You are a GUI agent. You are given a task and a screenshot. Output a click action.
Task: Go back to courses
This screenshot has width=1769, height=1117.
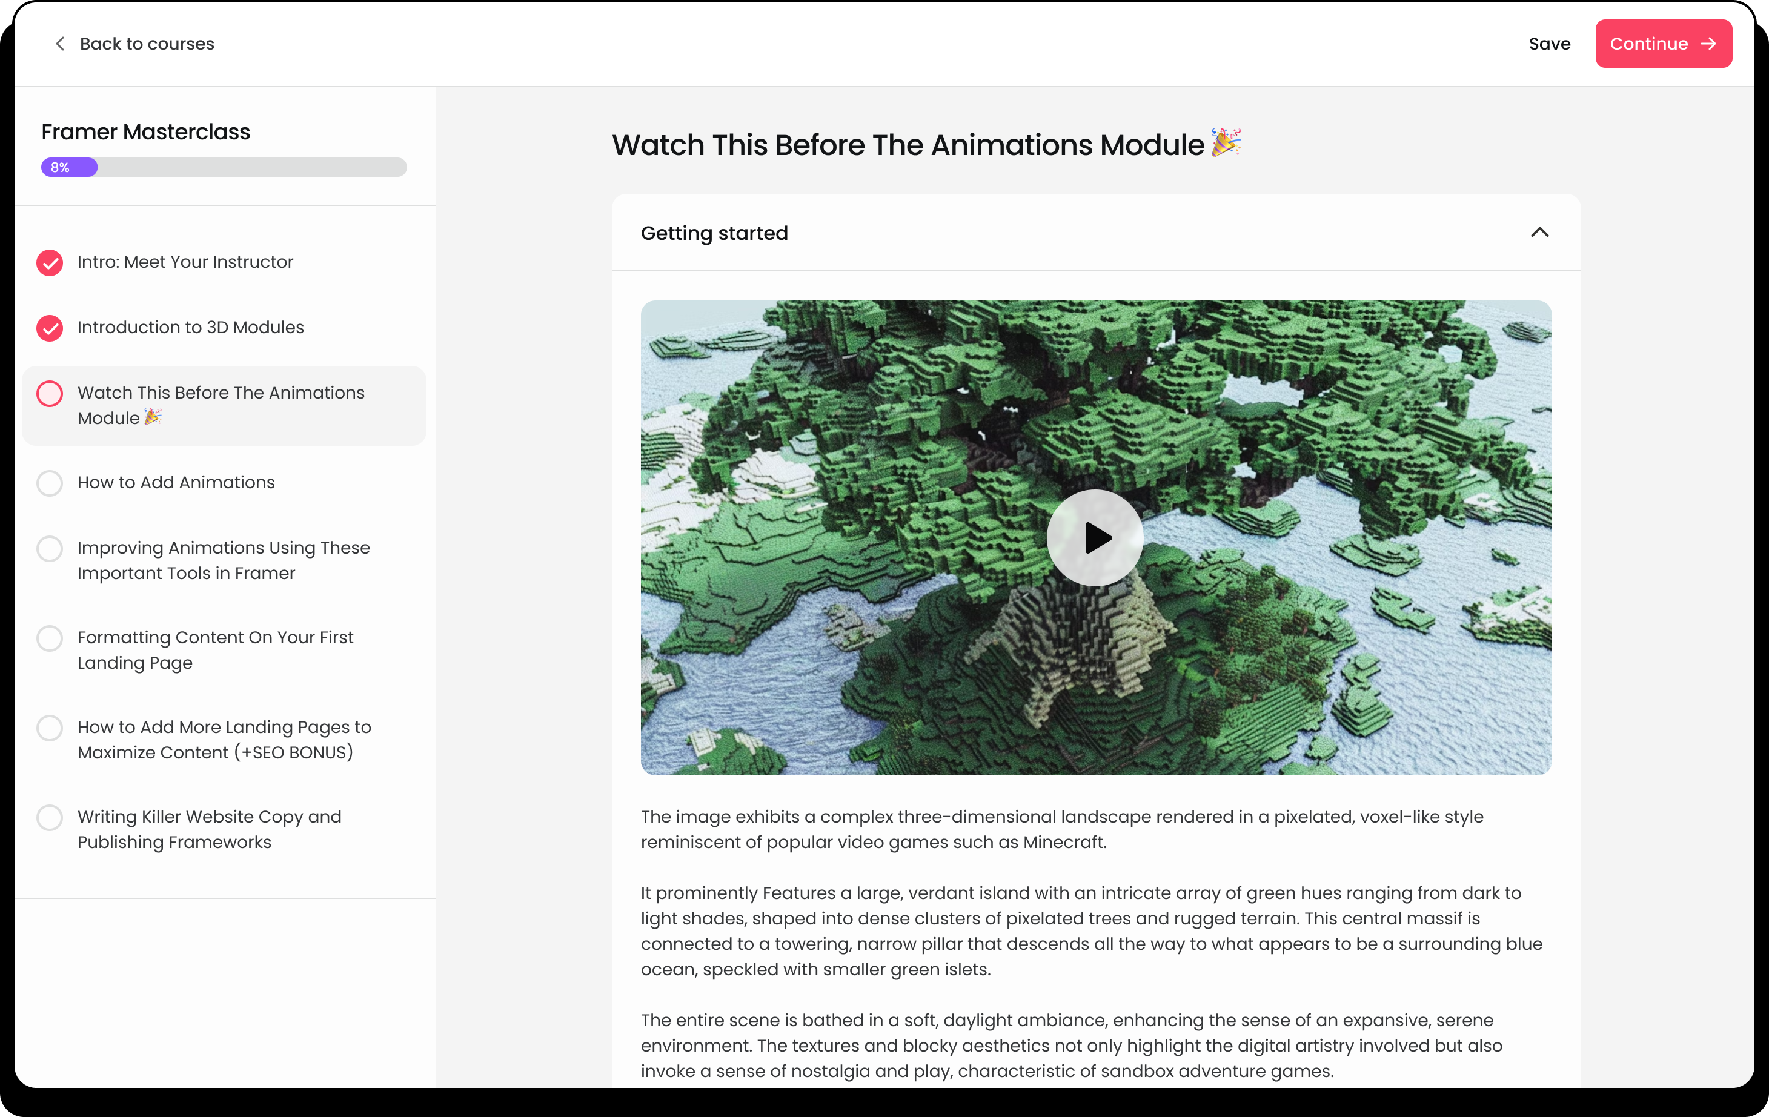tap(134, 44)
